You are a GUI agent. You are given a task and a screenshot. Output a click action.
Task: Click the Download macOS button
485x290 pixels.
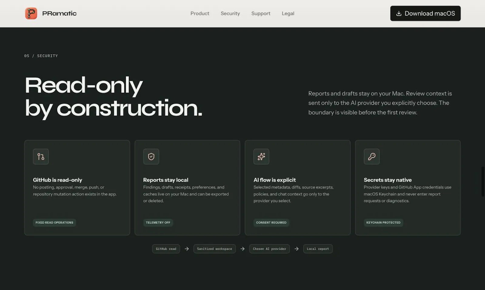(x=425, y=13)
